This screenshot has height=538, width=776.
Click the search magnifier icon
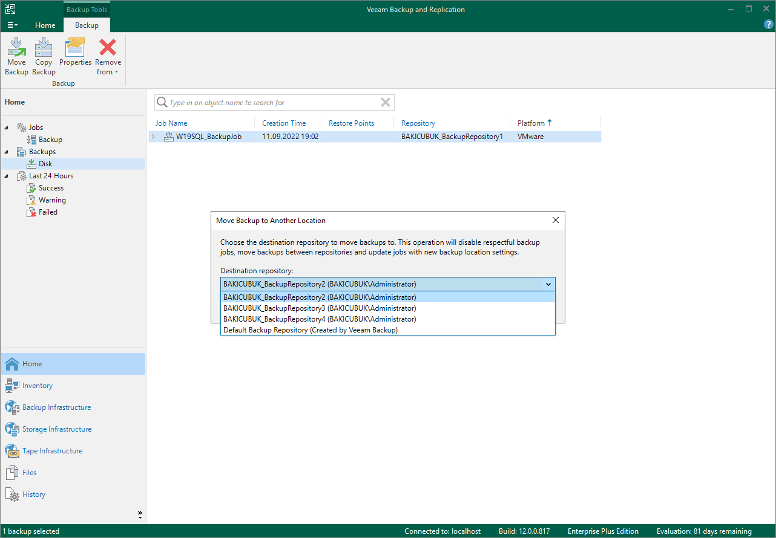162,102
